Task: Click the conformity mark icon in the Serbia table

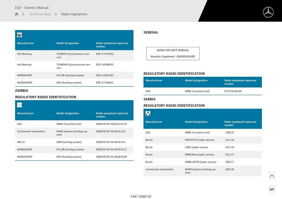Action: (x=148, y=113)
